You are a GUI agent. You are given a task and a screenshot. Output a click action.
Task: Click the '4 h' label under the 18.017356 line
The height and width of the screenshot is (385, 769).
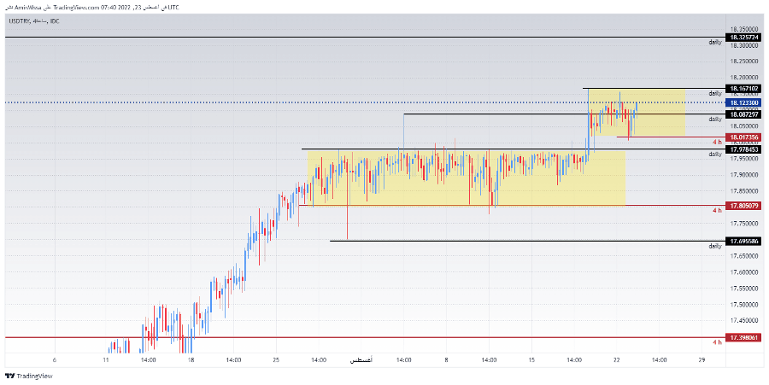pos(717,142)
